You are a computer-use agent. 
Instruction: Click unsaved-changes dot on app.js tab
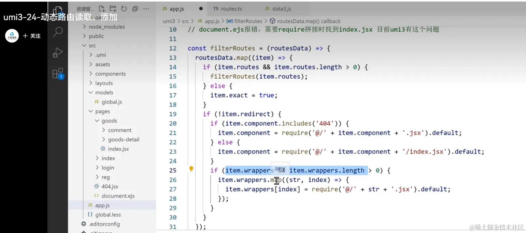(x=201, y=9)
